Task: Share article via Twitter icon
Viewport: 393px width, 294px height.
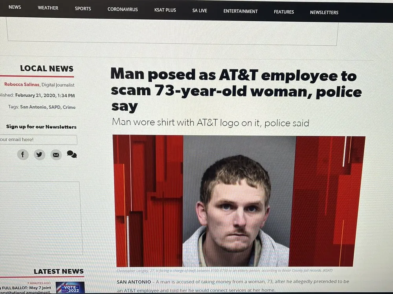Action: coord(39,154)
